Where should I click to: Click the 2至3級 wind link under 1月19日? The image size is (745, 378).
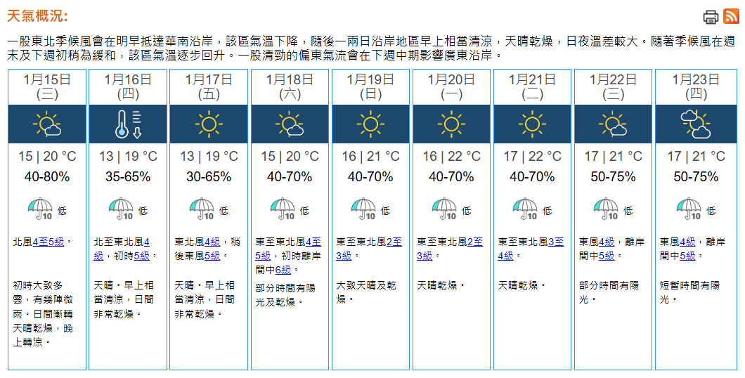(394, 242)
